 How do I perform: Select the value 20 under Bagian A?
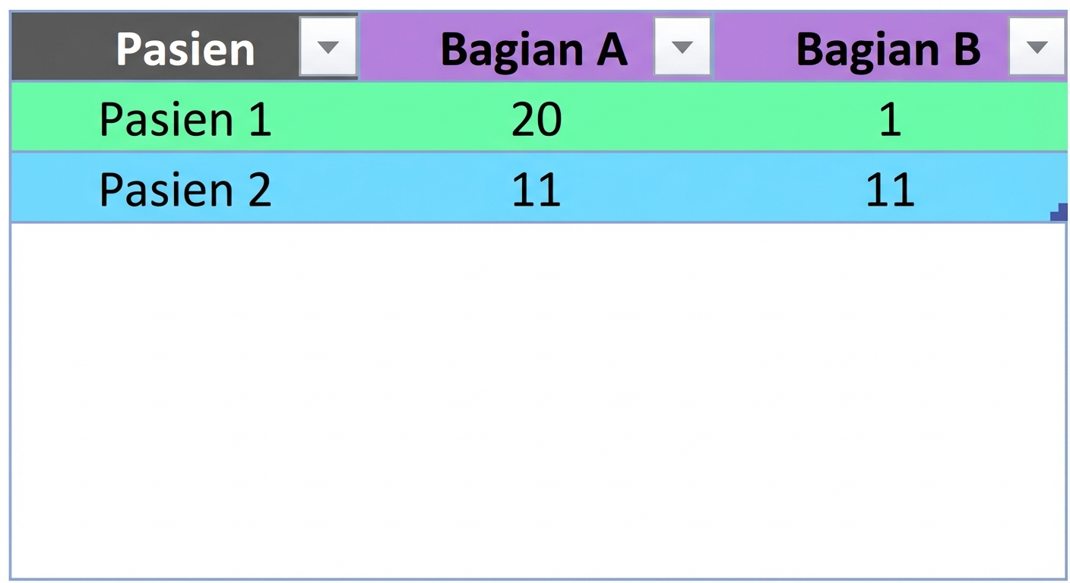(535, 118)
